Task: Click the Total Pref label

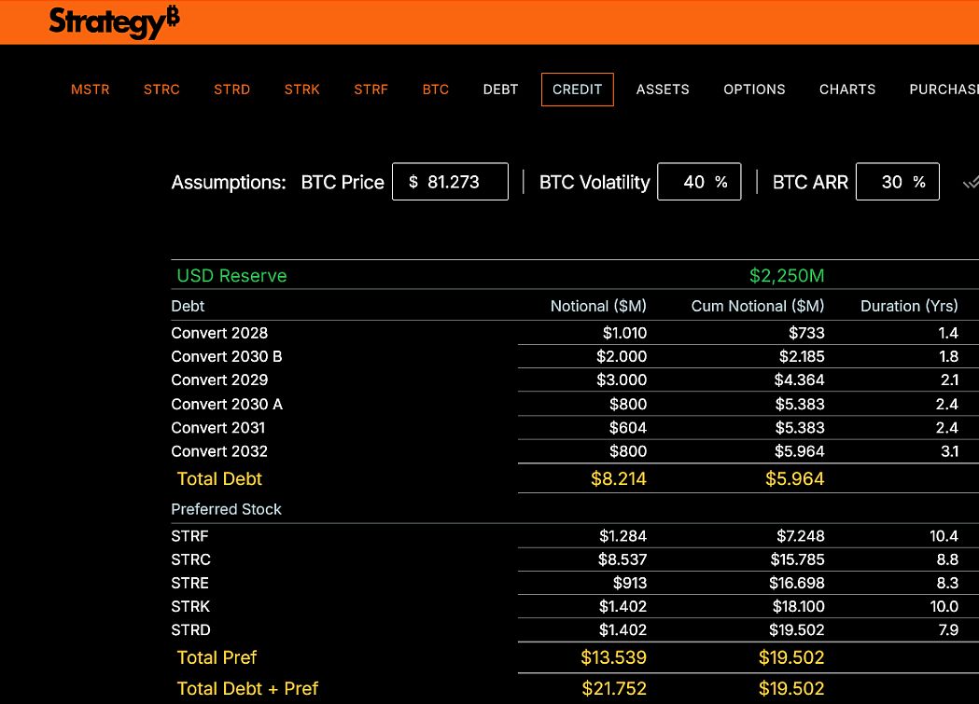Action: click(x=217, y=658)
